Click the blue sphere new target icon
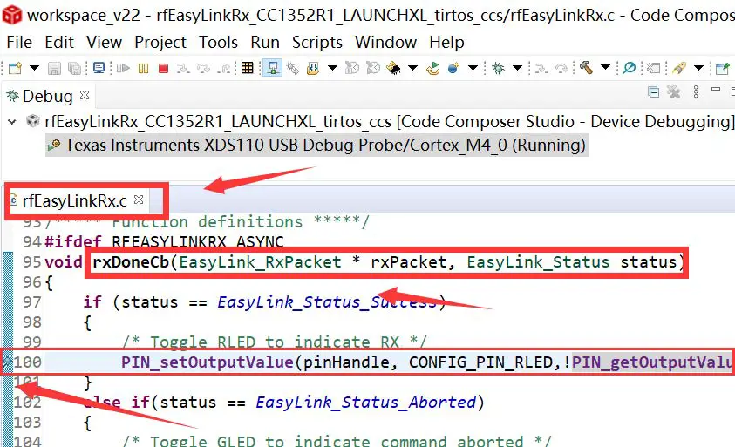Viewport: 735px width, 447px height. (x=453, y=69)
